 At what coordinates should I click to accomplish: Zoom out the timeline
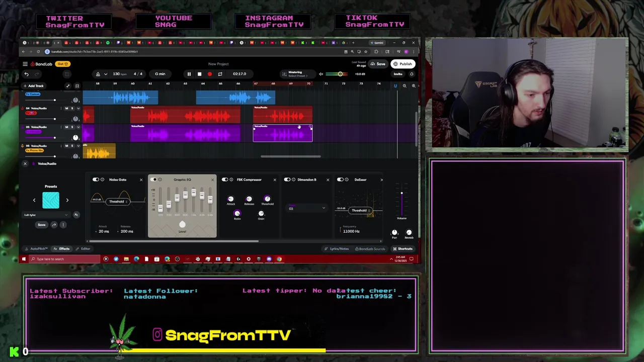click(405, 86)
